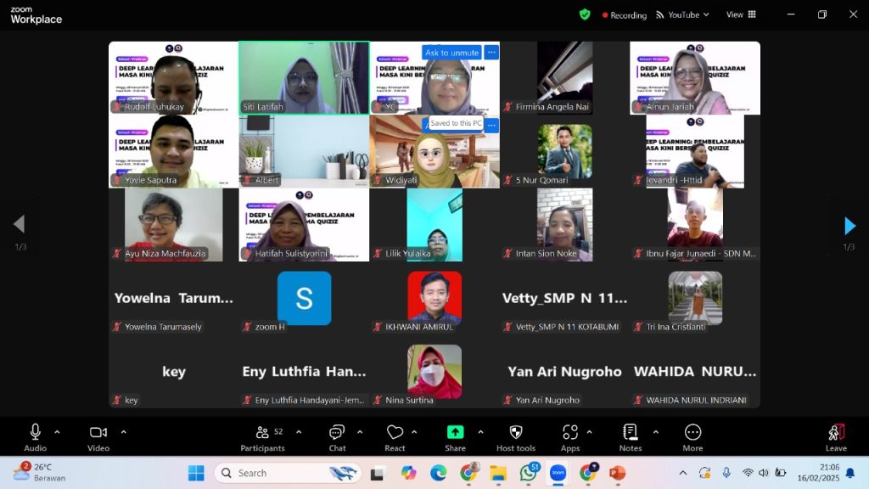
Task: Expand the Video options chevron
Action: pos(123,431)
